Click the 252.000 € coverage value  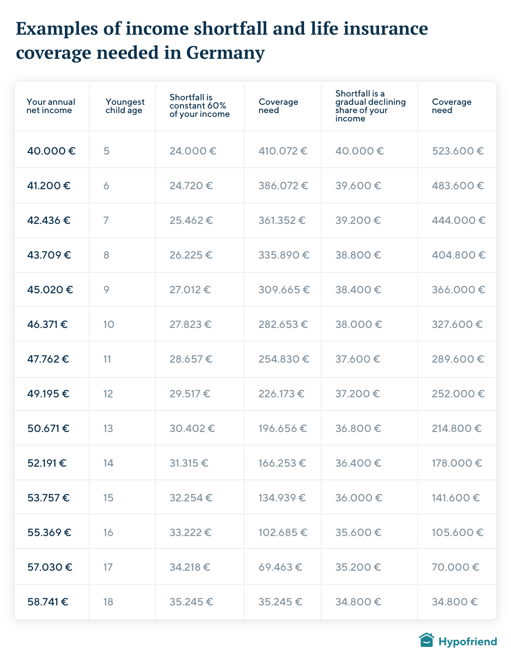coord(458,394)
